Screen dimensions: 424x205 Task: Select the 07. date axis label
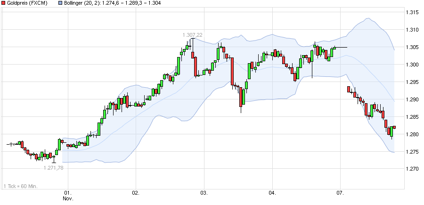[x=341, y=193]
